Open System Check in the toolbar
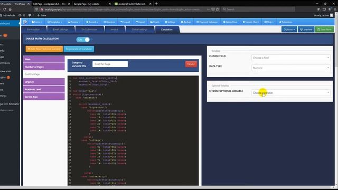This screenshot has width=338, height=190. click(251, 22)
